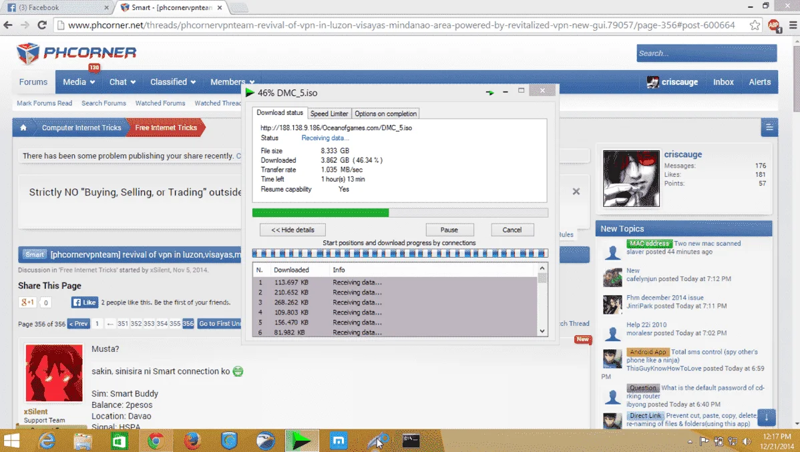Go back to the previous page
Viewport: 800px width, 452px height.
(8, 25)
